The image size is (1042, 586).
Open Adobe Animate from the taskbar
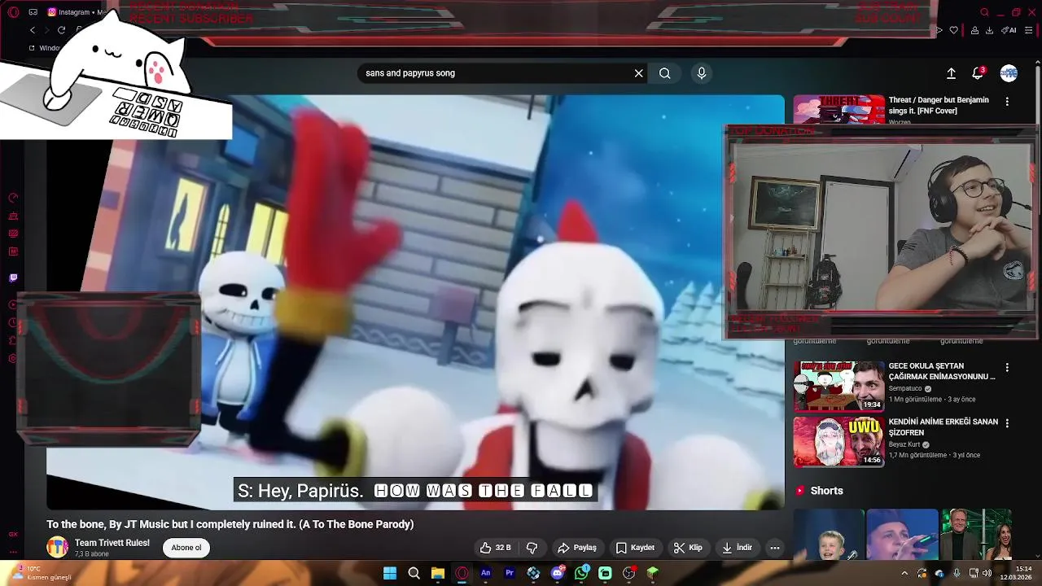(486, 573)
